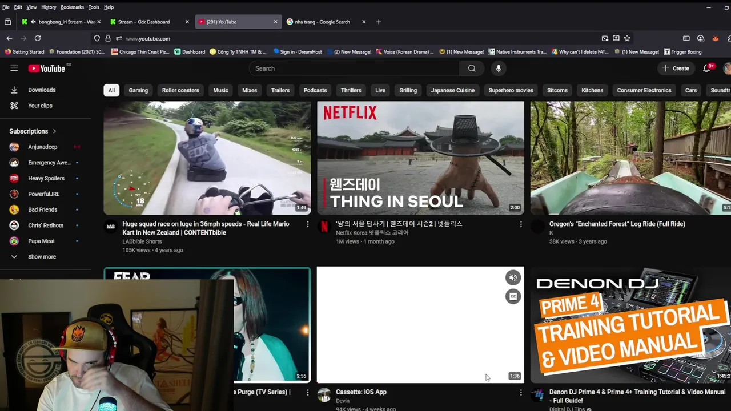Select the Live filter chip
Viewport: 731px width, 411px height.
click(380, 90)
